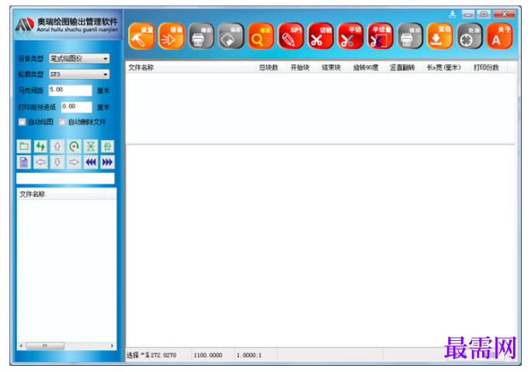Click the title bar download arrow icon
This screenshot has width=531, height=372.
pyautogui.click(x=452, y=14)
